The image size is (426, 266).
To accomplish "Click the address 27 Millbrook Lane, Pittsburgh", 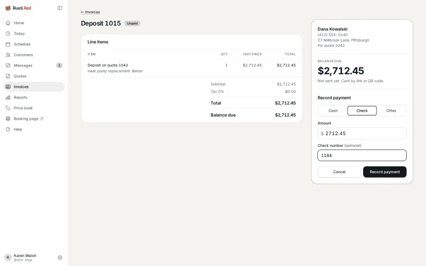I will tap(343, 40).
